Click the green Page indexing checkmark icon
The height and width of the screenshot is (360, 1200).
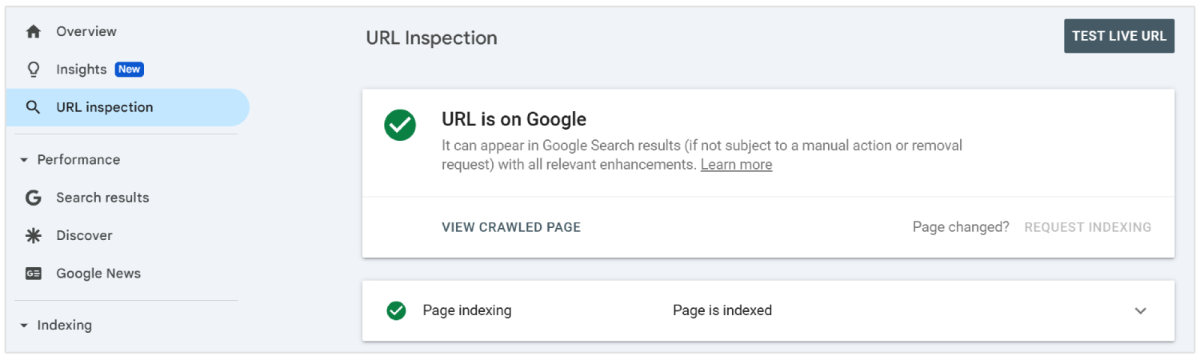pyautogui.click(x=396, y=310)
